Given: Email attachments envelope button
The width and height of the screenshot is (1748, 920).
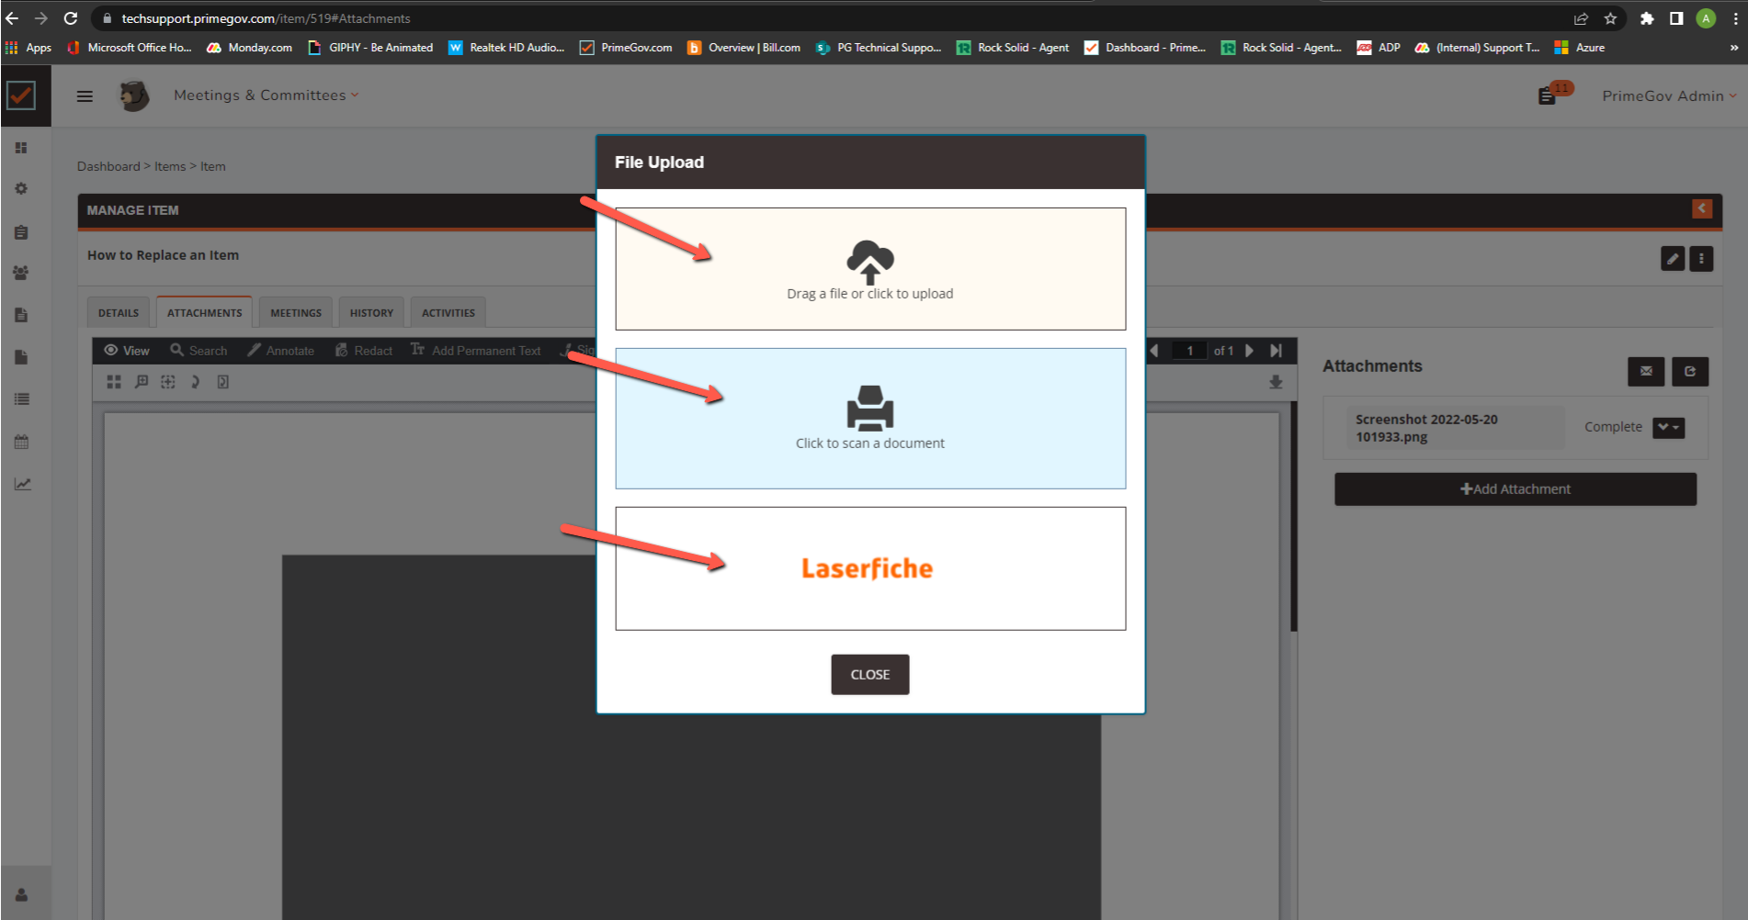Looking at the screenshot, I should [x=1646, y=372].
